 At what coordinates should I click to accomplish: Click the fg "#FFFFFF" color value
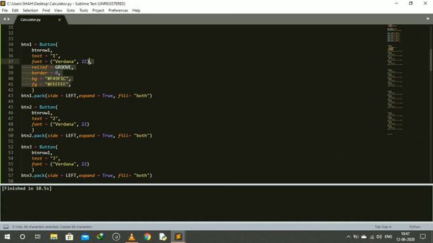coord(56,84)
